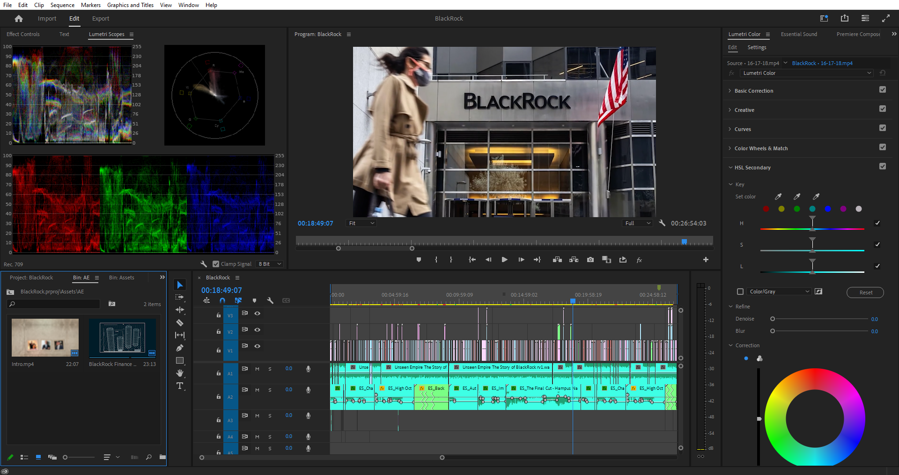Mute audio track A1
Screen dimensions: 899x475
click(x=257, y=369)
